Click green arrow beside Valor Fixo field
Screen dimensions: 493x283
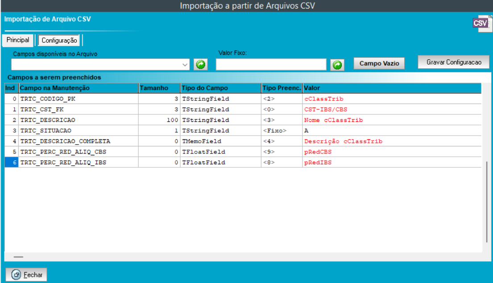click(x=337, y=65)
